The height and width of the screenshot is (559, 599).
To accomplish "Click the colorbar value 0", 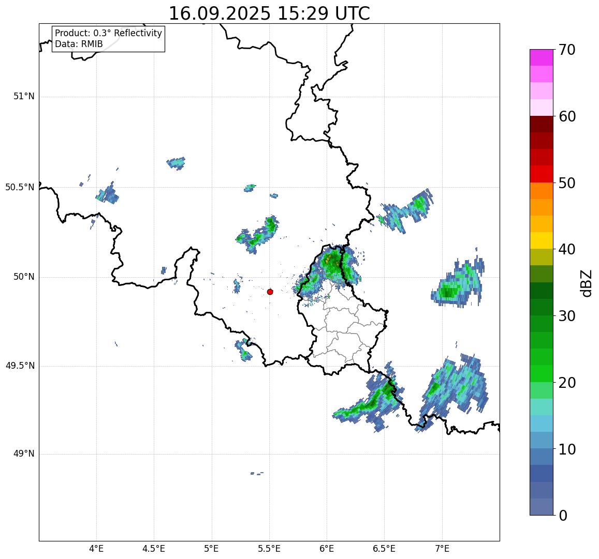I will click(563, 516).
